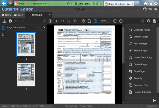The width and height of the screenshot is (159, 108).
Task: Open the FAQ help link
Action: tap(148, 9)
